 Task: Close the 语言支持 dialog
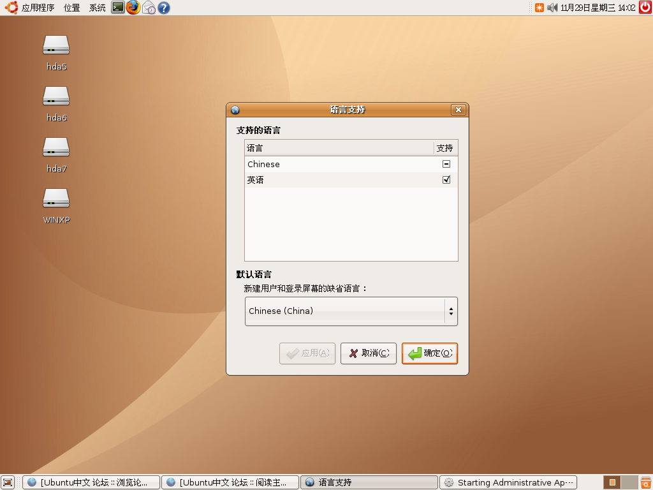click(x=458, y=110)
